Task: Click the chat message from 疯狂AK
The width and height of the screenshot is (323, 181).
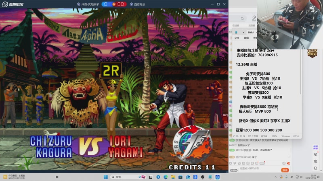Action: 251,150
